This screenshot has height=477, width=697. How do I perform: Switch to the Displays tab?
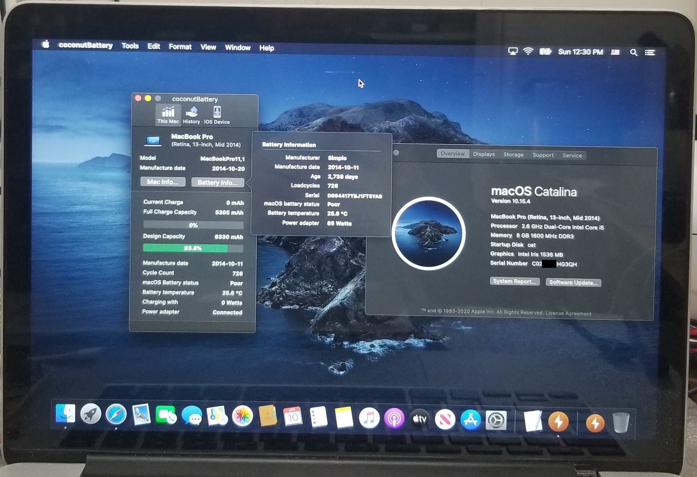click(484, 154)
